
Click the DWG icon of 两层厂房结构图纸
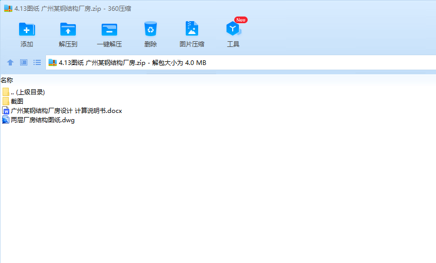(x=6, y=120)
